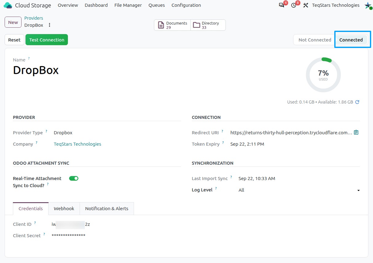Click the Cloud Storage cloud logo icon
373x263 pixels.
click(x=8, y=5)
